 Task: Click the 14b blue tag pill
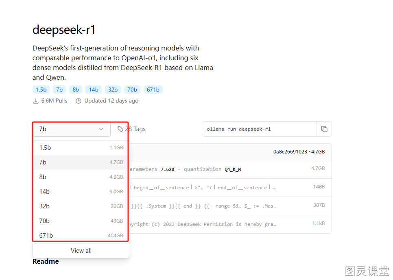(94, 90)
